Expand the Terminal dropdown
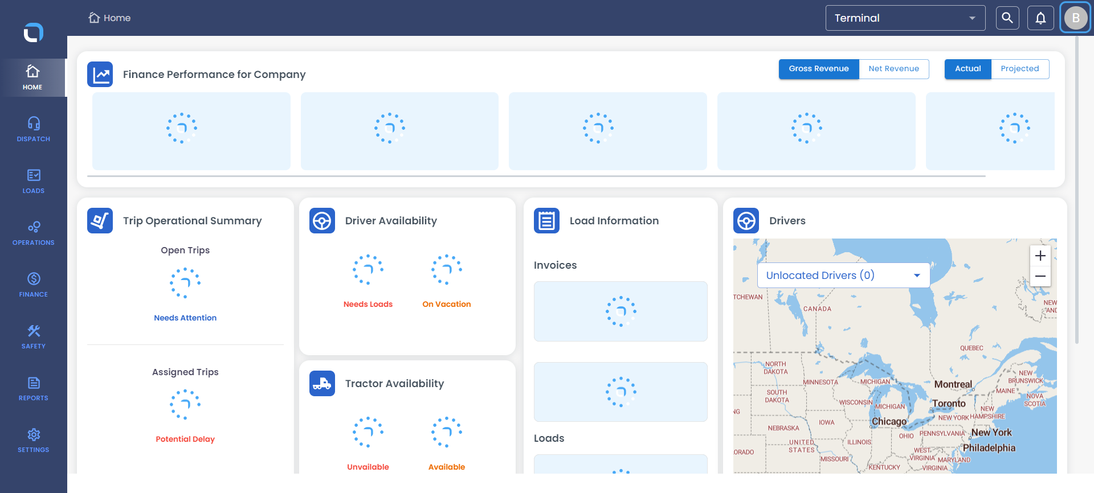 click(905, 18)
